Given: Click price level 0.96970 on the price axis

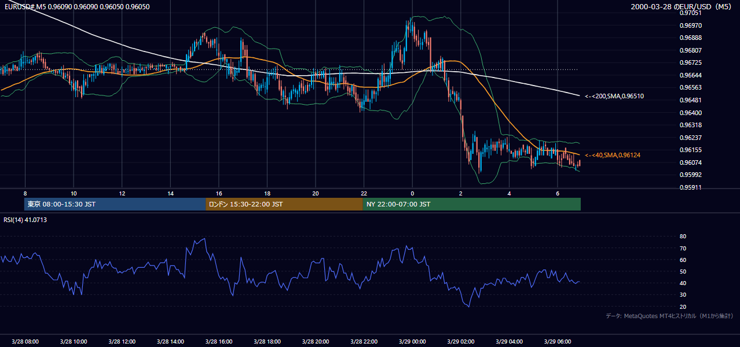Looking at the screenshot, I should pyautogui.click(x=691, y=25).
